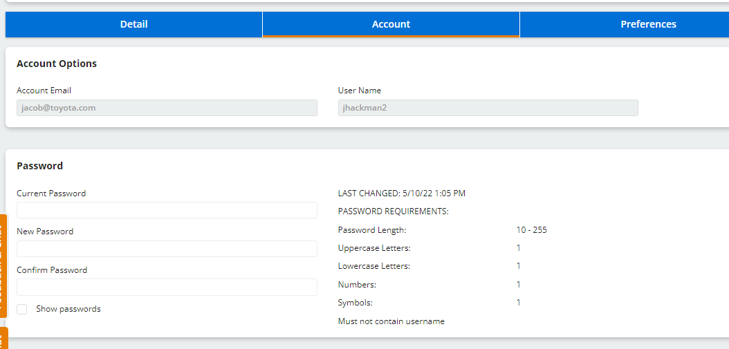The width and height of the screenshot is (729, 349).
Task: Click the lower orange side tab
Action: coord(3,339)
